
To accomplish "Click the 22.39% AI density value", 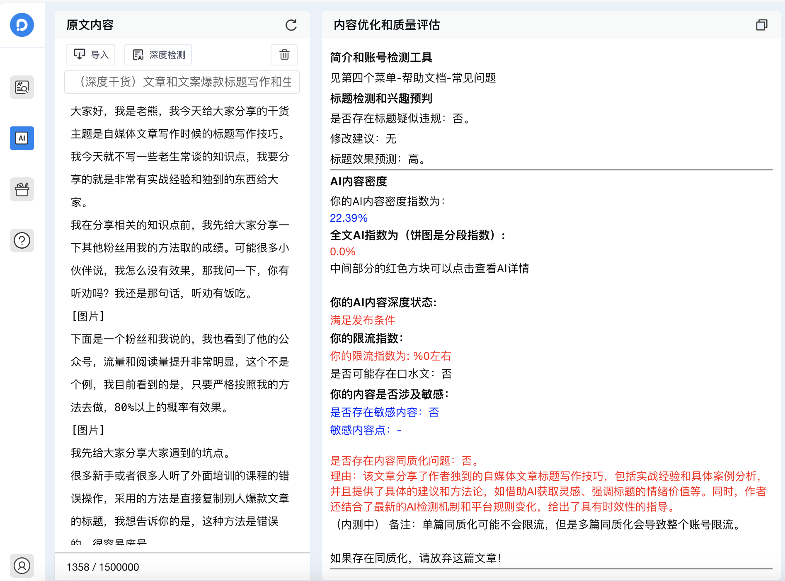I will point(349,218).
